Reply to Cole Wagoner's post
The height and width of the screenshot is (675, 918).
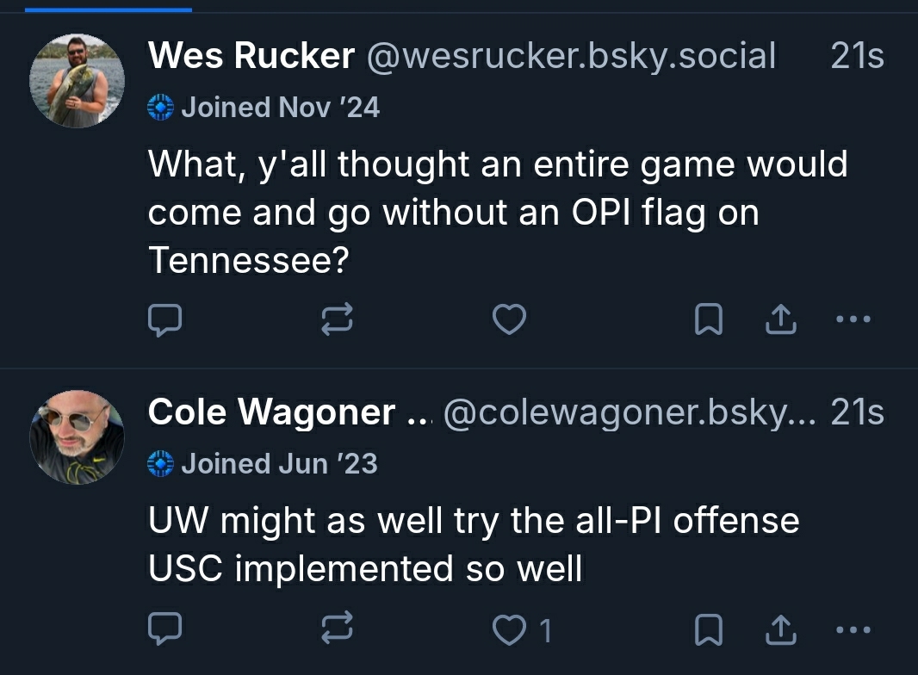point(164,630)
